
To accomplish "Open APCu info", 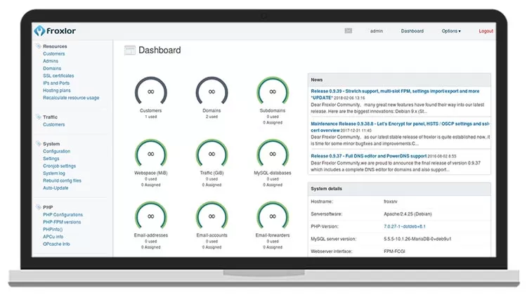I will (53, 237).
